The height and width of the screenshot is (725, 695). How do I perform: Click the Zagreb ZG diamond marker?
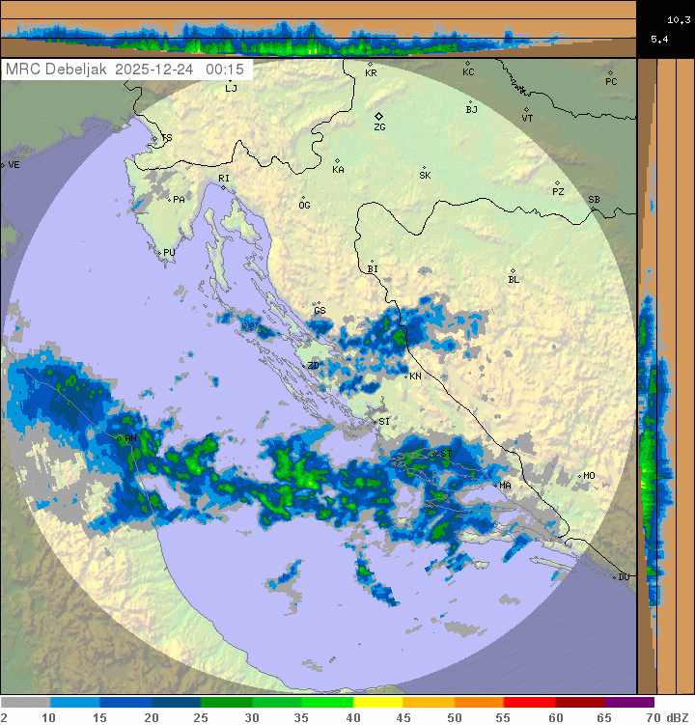[x=378, y=116]
